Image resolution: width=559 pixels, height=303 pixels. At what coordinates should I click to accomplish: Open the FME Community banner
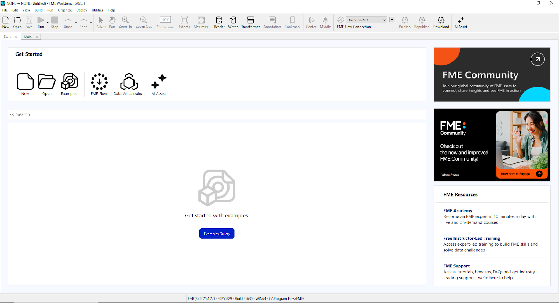(x=492, y=75)
